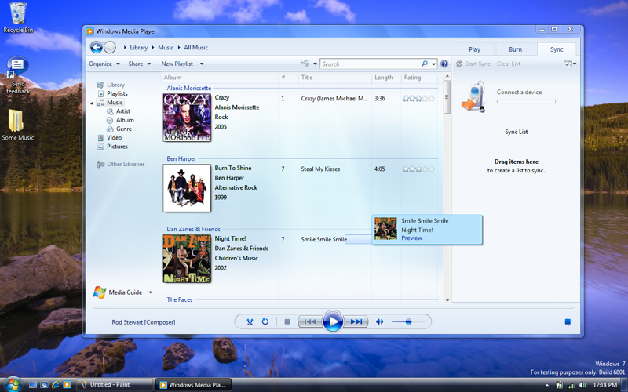Select the Send feedback desktop shortcut
The height and width of the screenshot is (392, 628).
pos(17,75)
